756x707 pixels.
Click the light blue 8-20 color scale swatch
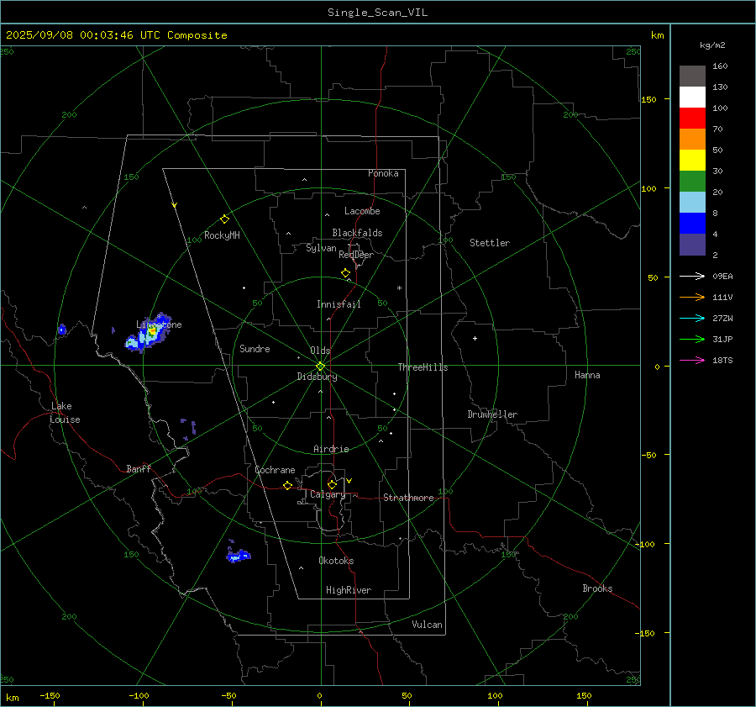pyautogui.click(x=692, y=203)
